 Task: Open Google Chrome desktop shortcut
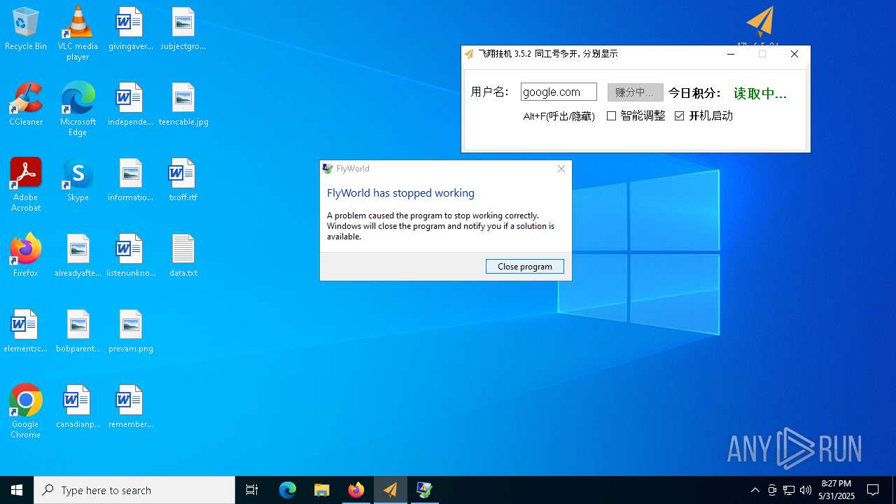pyautogui.click(x=26, y=412)
